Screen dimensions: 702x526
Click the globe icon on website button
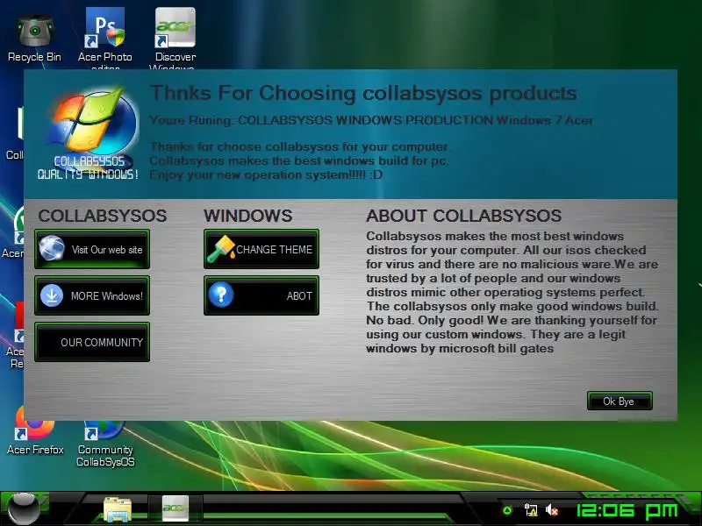tap(52, 248)
